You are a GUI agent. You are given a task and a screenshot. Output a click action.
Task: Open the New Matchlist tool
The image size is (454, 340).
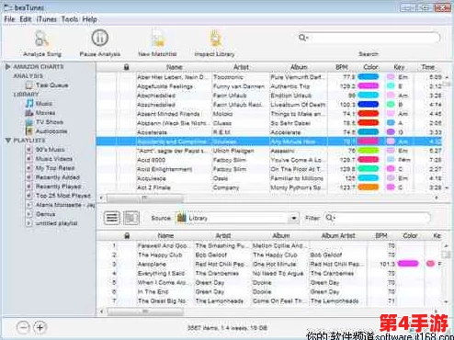[x=157, y=39]
